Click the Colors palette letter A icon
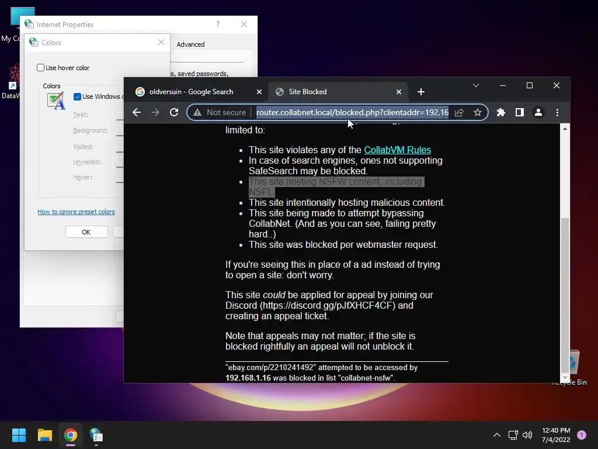The image size is (598, 449). click(x=57, y=101)
